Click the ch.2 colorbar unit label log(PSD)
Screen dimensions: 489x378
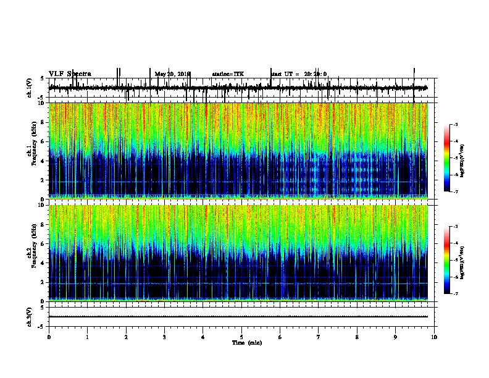(x=462, y=262)
